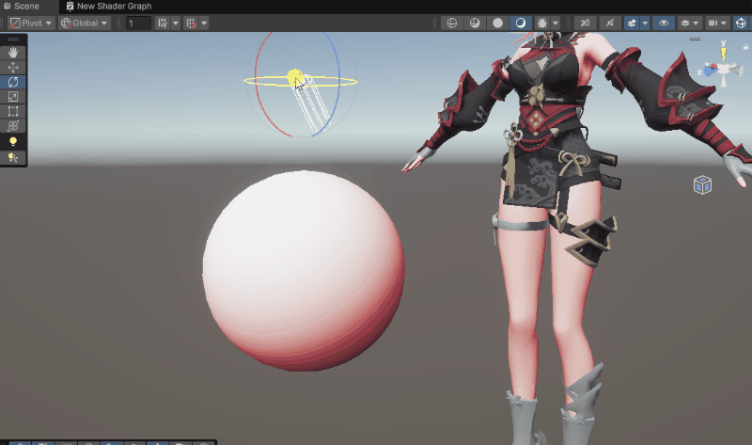Open debug draw mode dropdown arrow
Viewport: 752px width, 445px height.
(x=556, y=23)
